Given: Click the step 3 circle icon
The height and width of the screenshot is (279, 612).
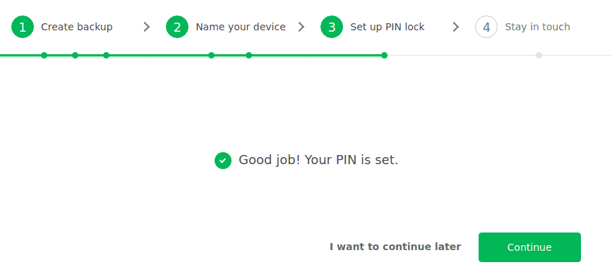Looking at the screenshot, I should point(332,27).
